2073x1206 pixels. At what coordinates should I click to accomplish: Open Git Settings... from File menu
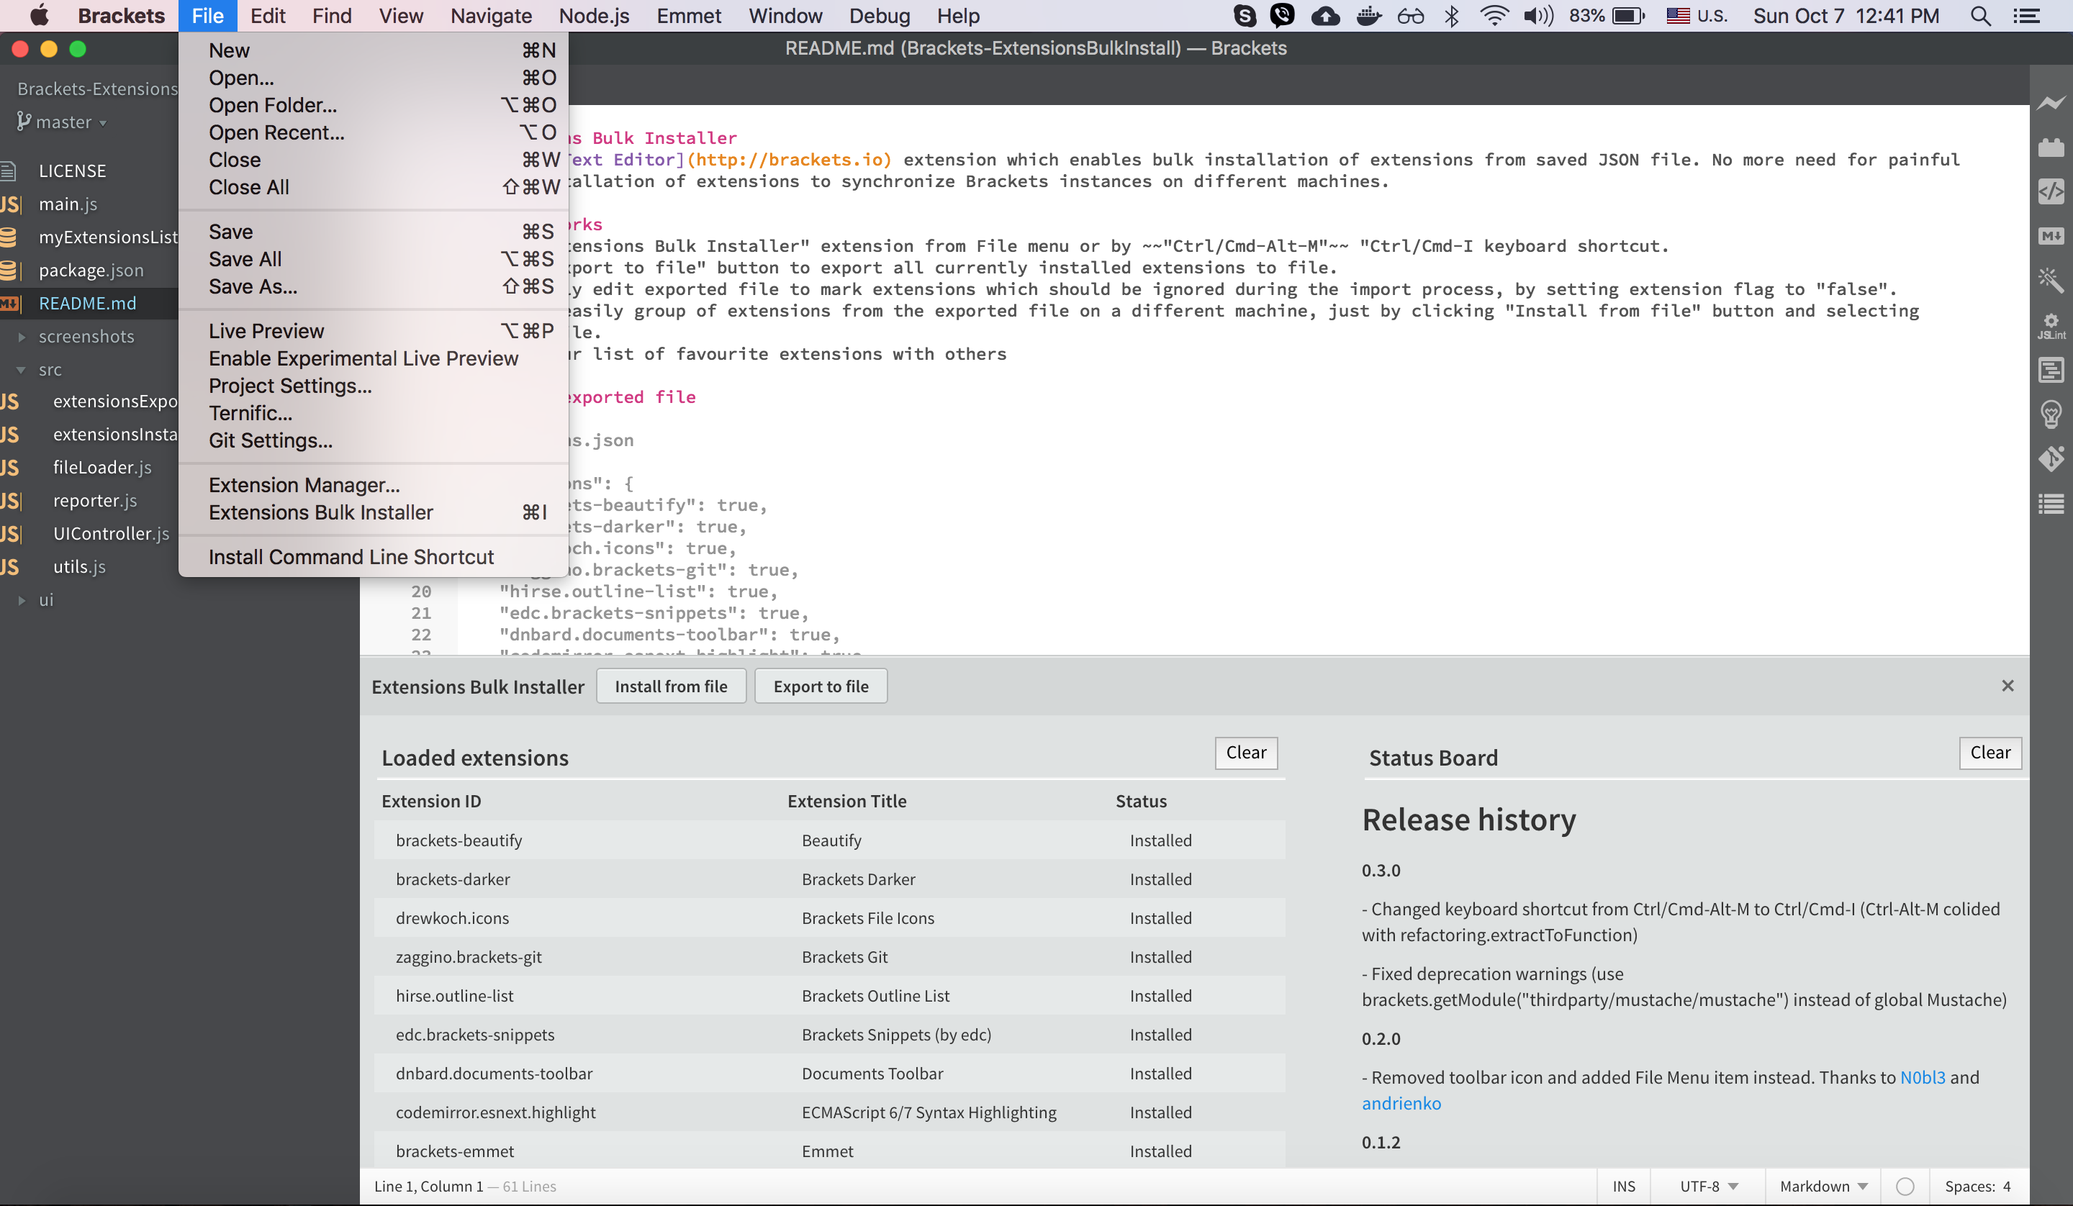tap(374, 441)
